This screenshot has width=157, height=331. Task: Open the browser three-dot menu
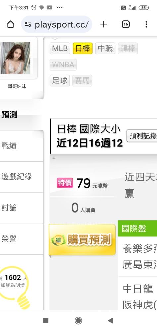point(146,24)
